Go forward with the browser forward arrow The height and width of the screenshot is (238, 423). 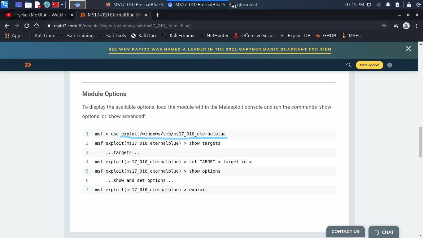coord(17,26)
